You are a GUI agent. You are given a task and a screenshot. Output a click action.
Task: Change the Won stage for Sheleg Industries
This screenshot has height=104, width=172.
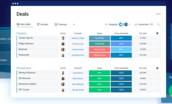(x=99, y=73)
